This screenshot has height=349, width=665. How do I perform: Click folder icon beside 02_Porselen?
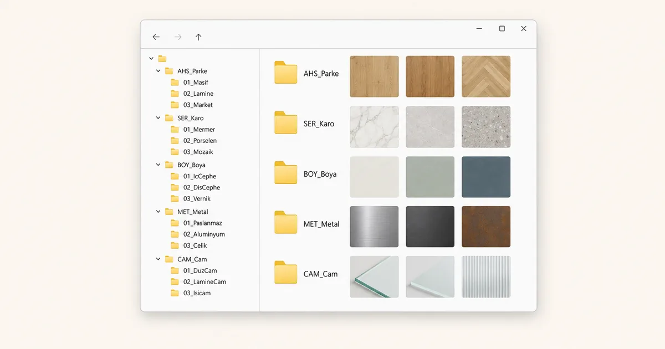pyautogui.click(x=175, y=141)
